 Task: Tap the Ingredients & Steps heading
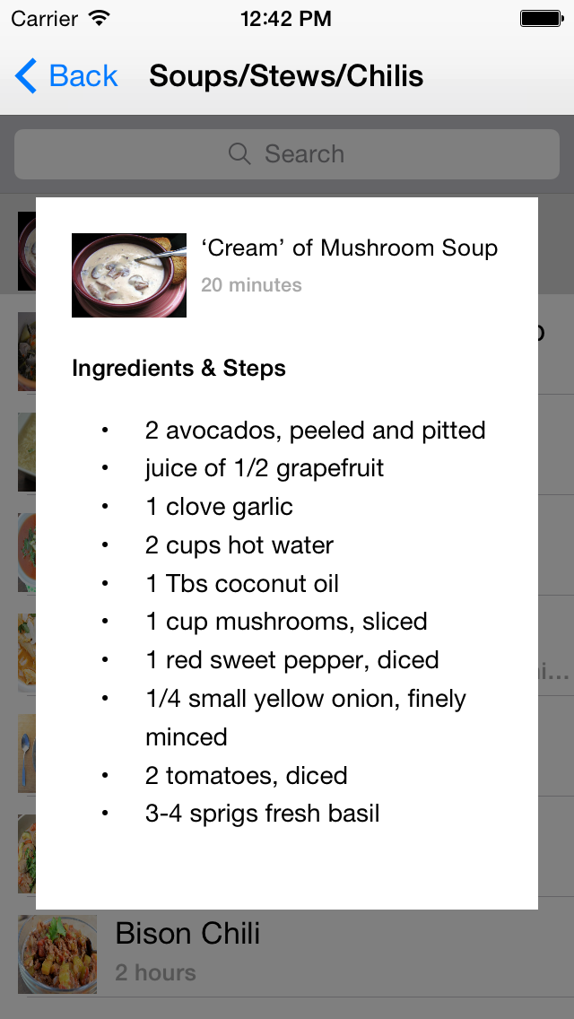point(178,369)
